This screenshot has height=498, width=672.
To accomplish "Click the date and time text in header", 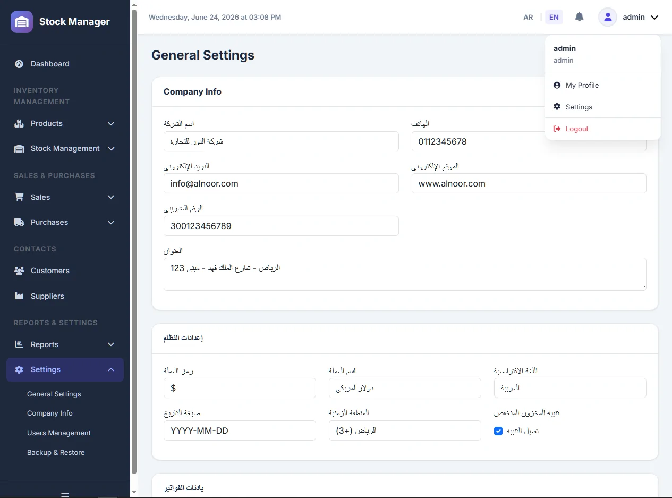I will (x=215, y=17).
